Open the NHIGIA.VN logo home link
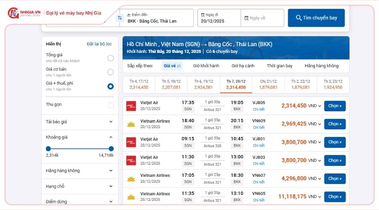This screenshot has width=379, height=210. [x=24, y=13]
